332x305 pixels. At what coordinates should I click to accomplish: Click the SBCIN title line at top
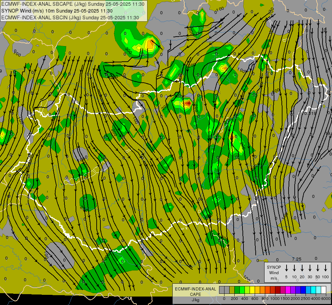[70, 18]
